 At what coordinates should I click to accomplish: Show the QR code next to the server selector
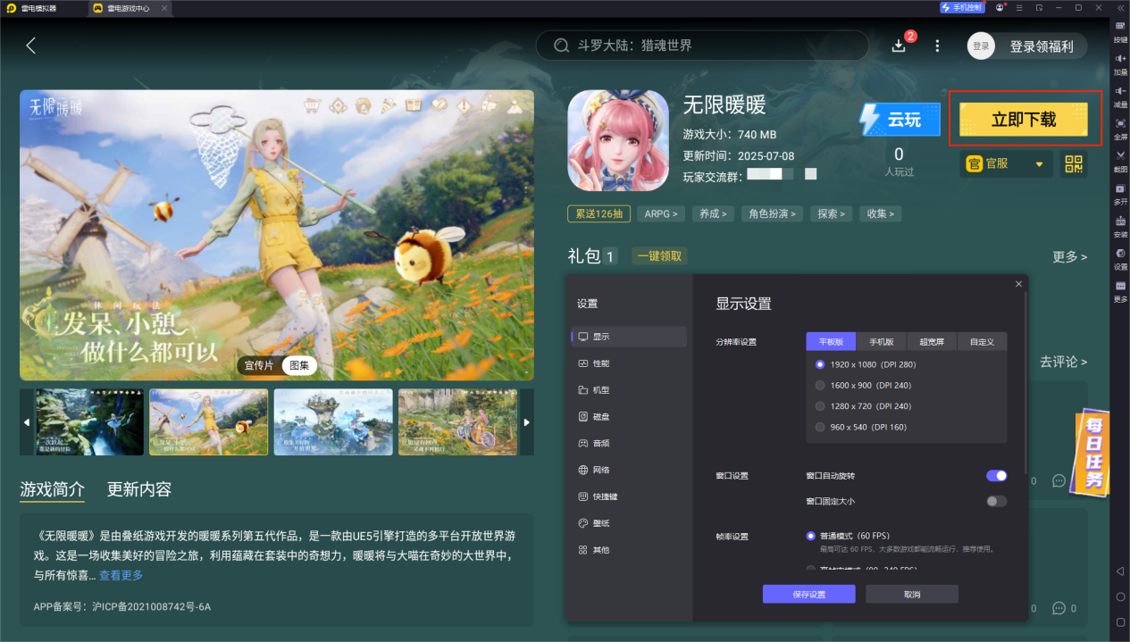(1074, 164)
